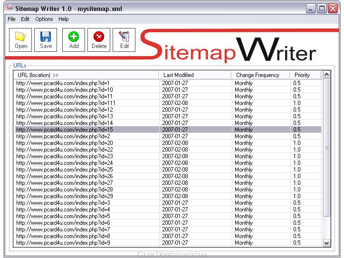The width and height of the screenshot is (344, 258).
Task: Open a sitemap file with Open button
Action: click(x=20, y=40)
